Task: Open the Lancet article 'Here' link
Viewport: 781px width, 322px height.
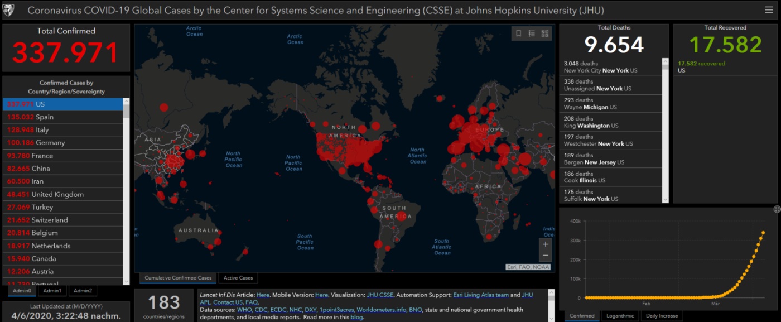Action: 263,295
